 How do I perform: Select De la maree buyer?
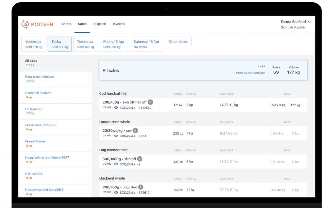pos(34,109)
